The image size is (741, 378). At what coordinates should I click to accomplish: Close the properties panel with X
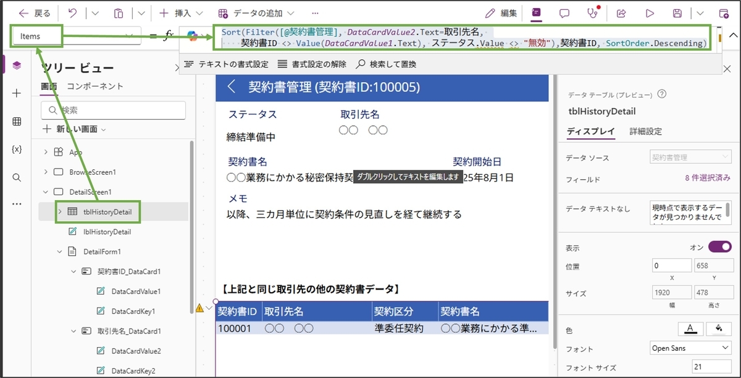[x=727, y=69]
